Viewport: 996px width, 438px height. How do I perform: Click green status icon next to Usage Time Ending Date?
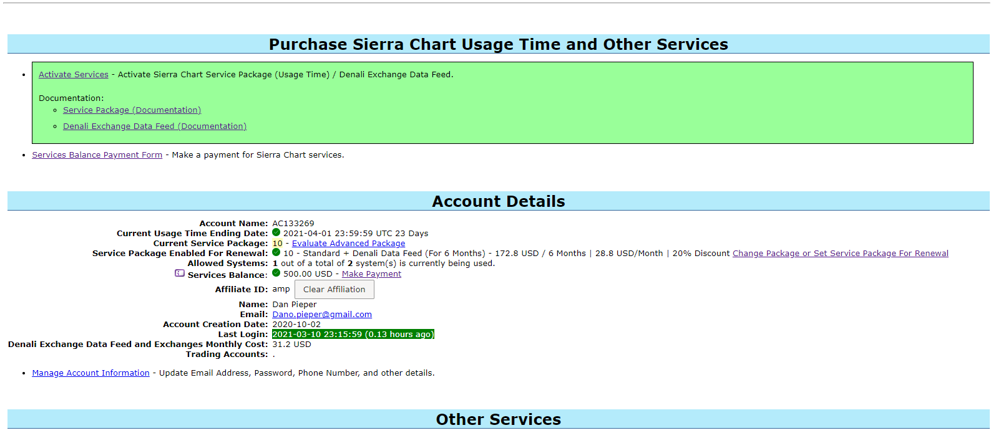(x=276, y=232)
